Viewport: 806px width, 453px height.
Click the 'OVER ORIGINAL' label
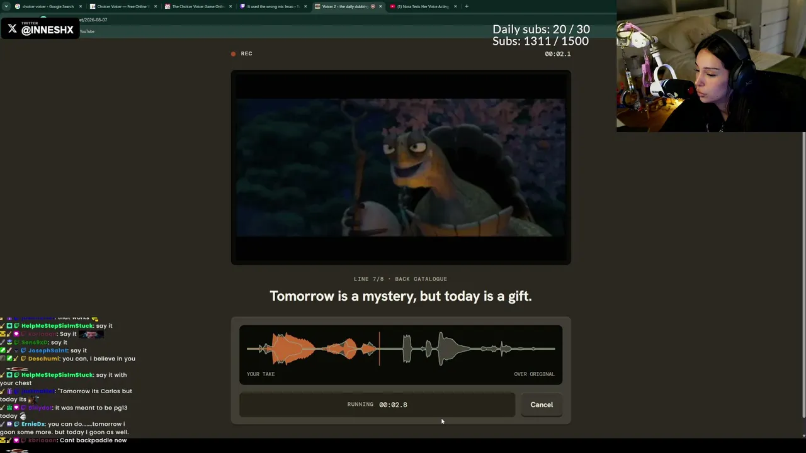[x=534, y=374]
